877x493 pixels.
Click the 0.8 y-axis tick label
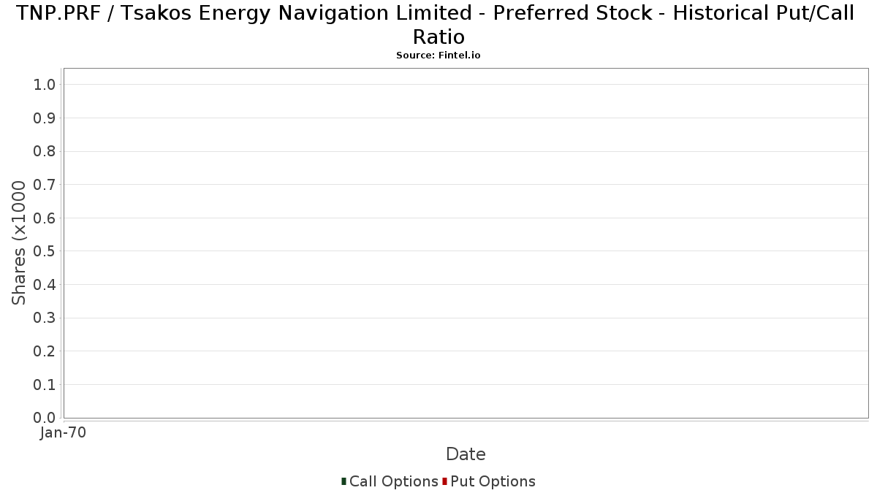coord(45,151)
